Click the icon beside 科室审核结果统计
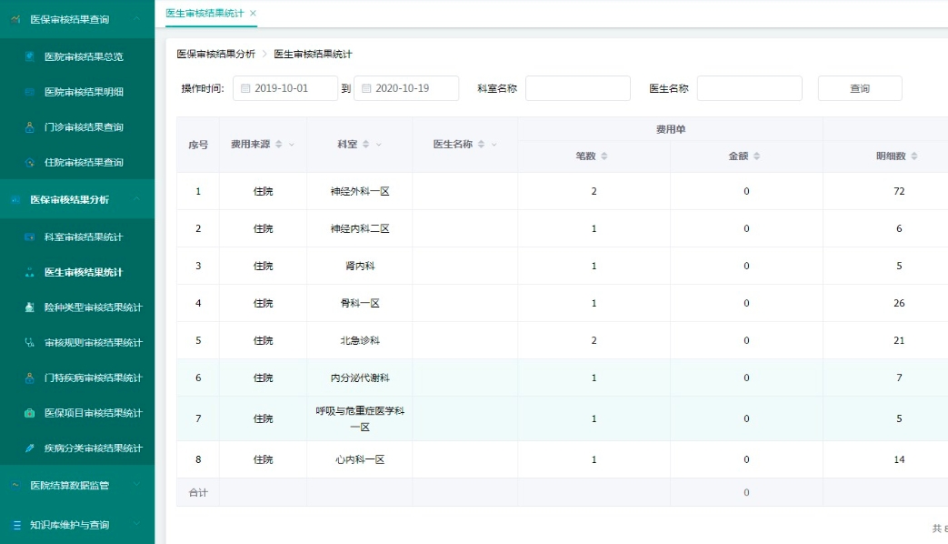This screenshot has width=948, height=544. pyautogui.click(x=30, y=237)
